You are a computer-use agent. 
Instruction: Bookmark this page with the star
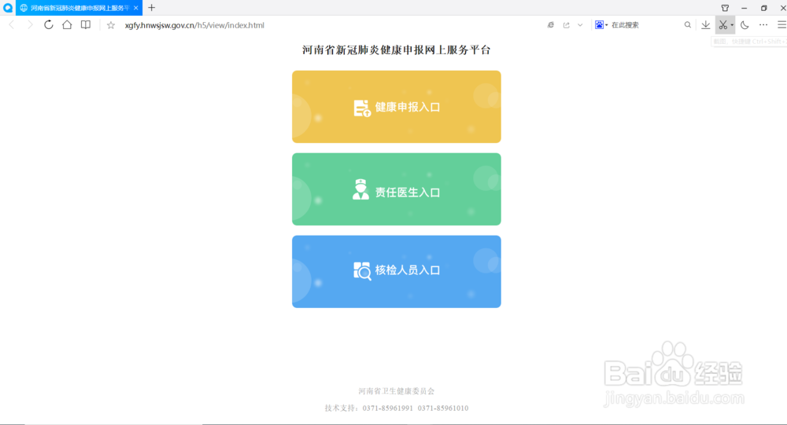click(111, 25)
